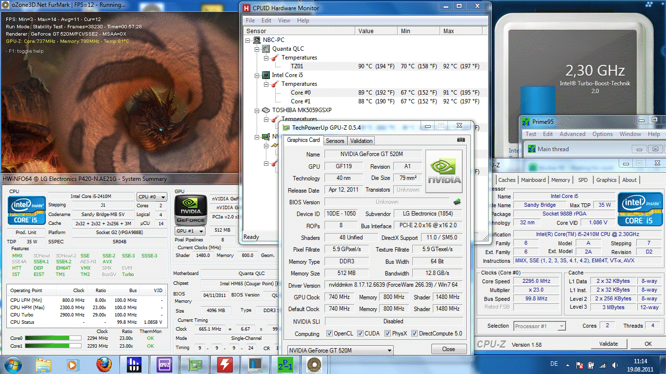The height and width of the screenshot is (374, 666).
Task: Click the Core1 usage bar in HWiNFO64
Action: (53, 346)
